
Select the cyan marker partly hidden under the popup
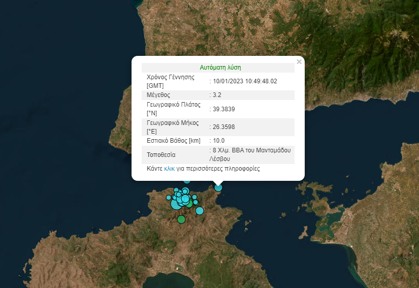[x=187, y=180]
